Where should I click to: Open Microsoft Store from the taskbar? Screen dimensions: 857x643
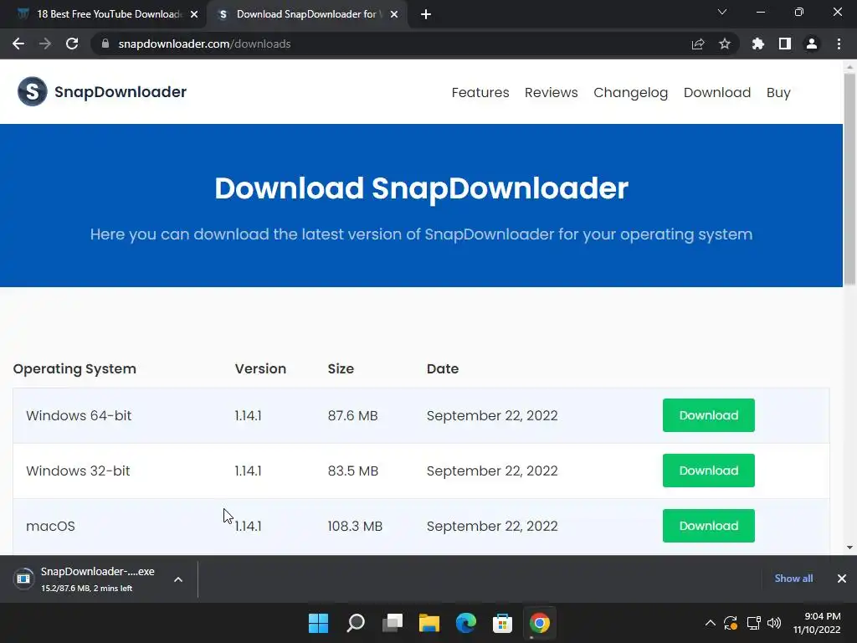(x=502, y=623)
